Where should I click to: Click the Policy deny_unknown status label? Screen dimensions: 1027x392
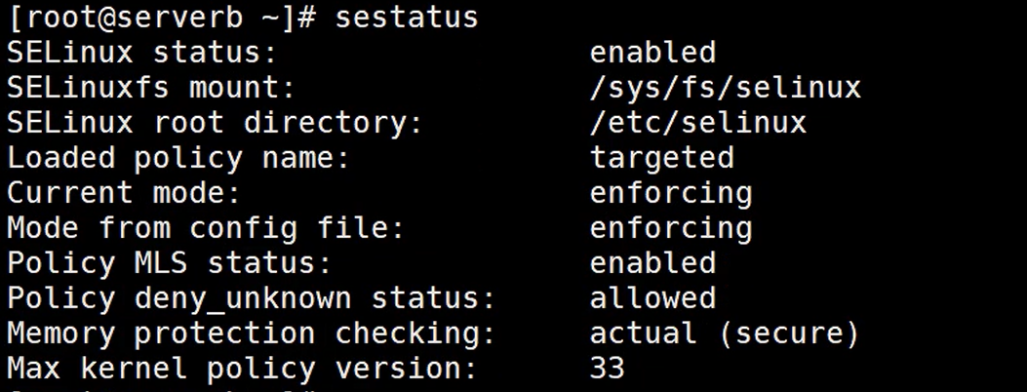[x=251, y=298]
